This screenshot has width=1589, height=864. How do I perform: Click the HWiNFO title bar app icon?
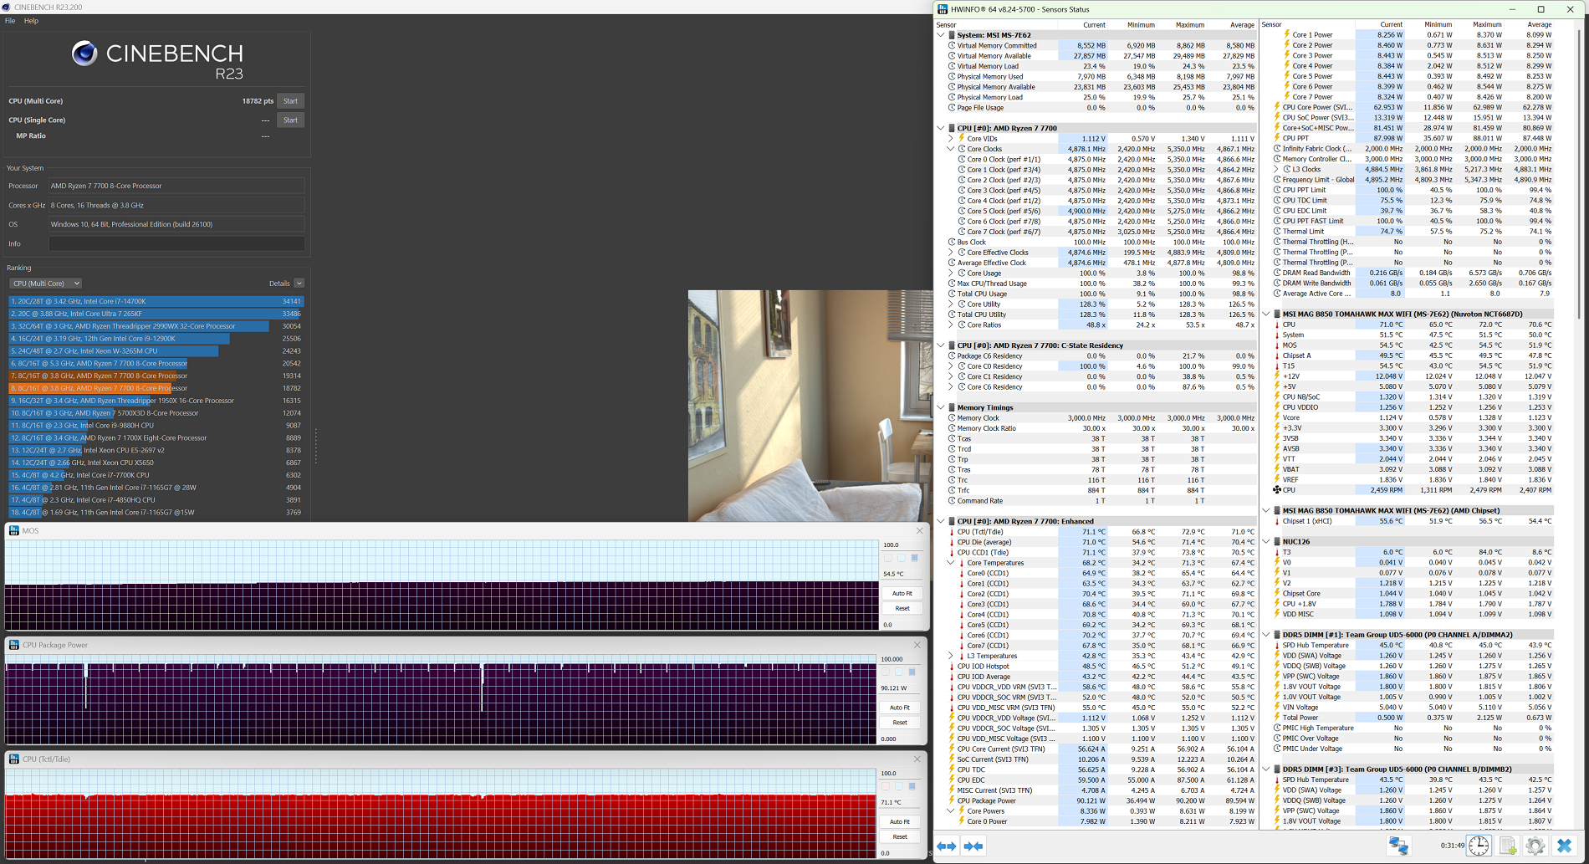click(943, 9)
